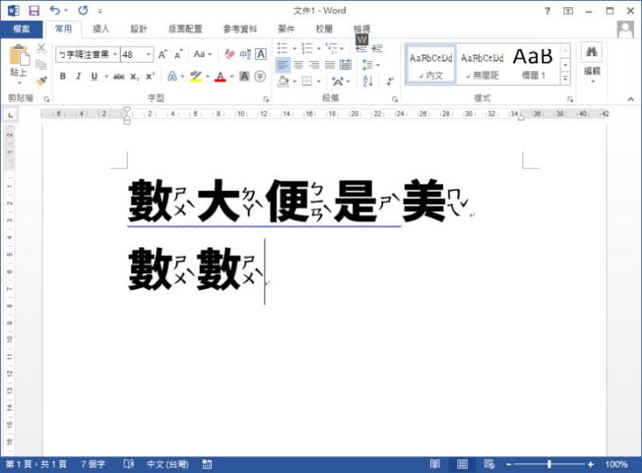Viewport: 642px width, 473px height.
Task: Expand the styles gallery (more arrow)
Action: pos(565,78)
